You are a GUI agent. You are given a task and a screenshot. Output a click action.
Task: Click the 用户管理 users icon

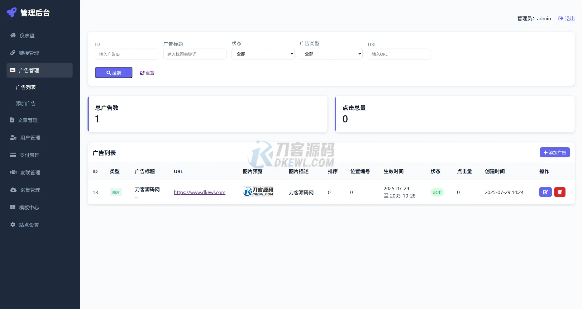click(x=13, y=137)
